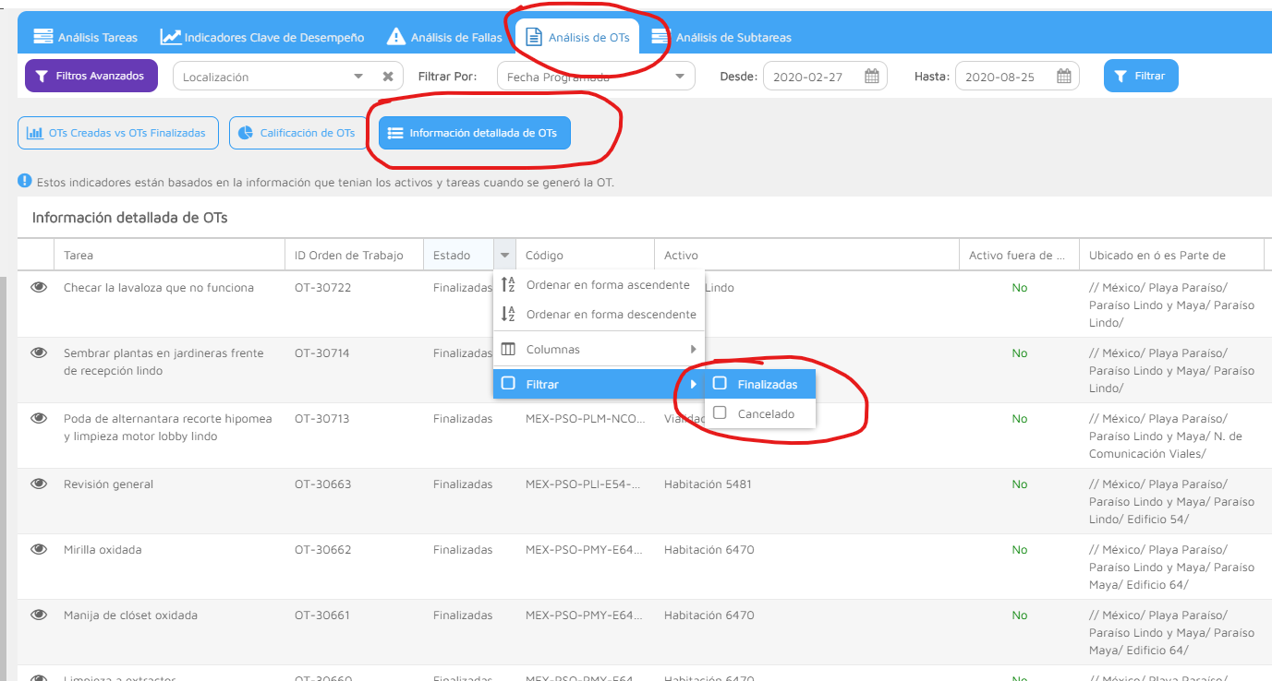View details of Revisión general task
This screenshot has height=681, width=1272.
click(x=39, y=484)
